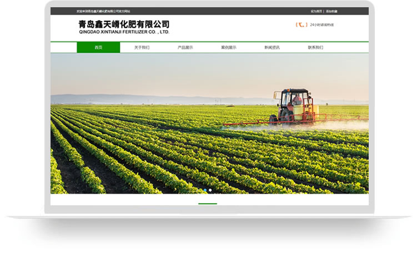
Task: Navigate to 新闻资讯 news menu
Action: [x=272, y=48]
